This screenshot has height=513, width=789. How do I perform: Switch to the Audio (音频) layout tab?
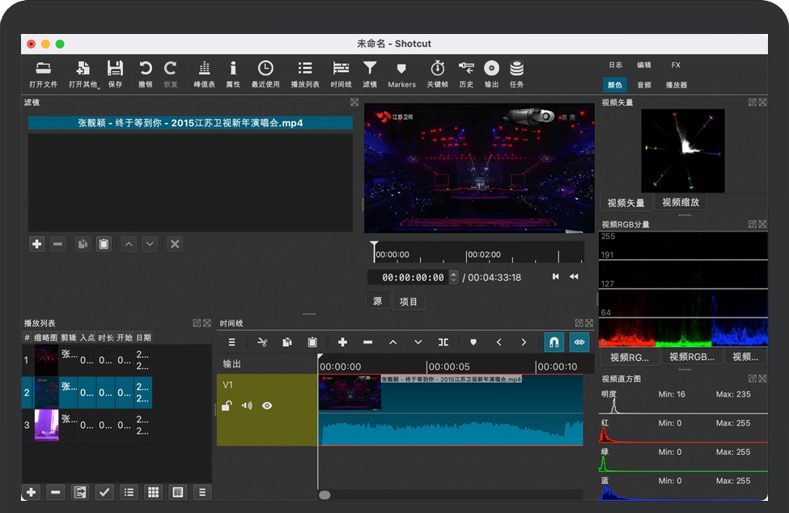(644, 84)
